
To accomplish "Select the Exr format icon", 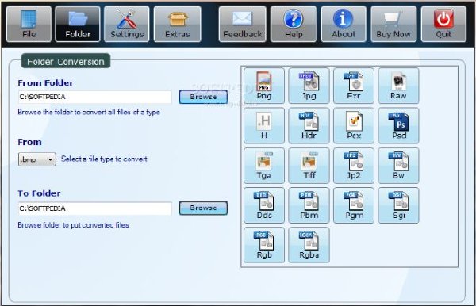I will 354,86.
